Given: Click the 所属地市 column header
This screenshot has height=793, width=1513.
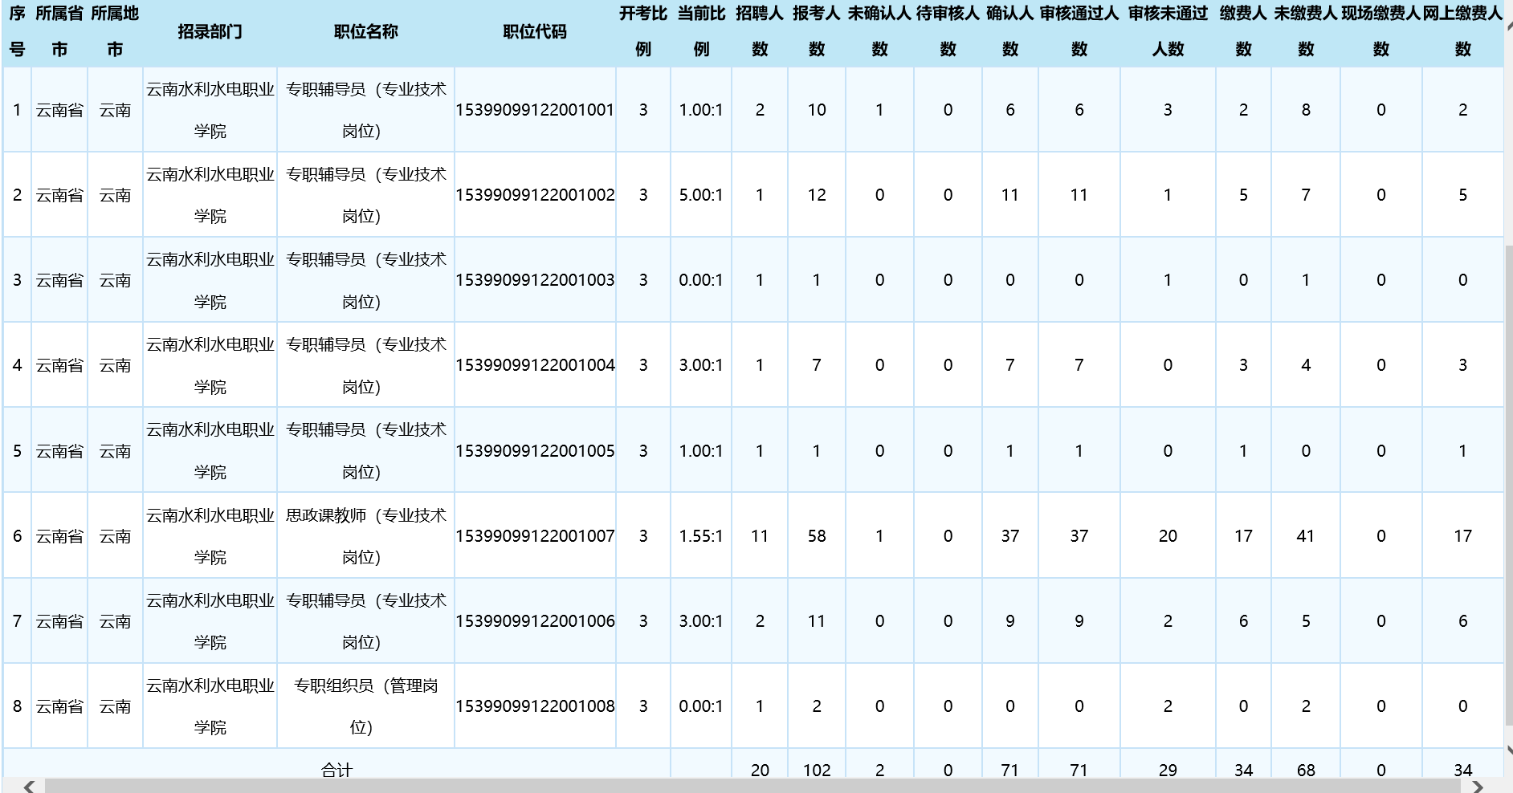Looking at the screenshot, I should [x=115, y=32].
